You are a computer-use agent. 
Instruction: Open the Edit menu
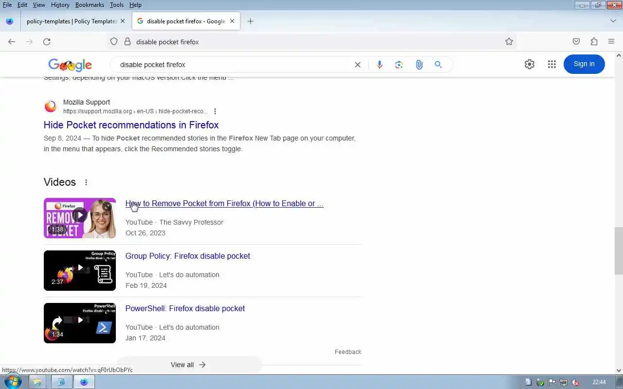click(x=22, y=5)
